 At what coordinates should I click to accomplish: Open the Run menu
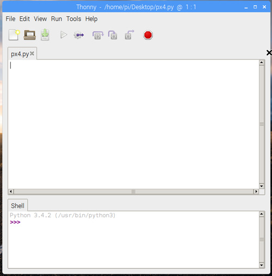point(57,19)
